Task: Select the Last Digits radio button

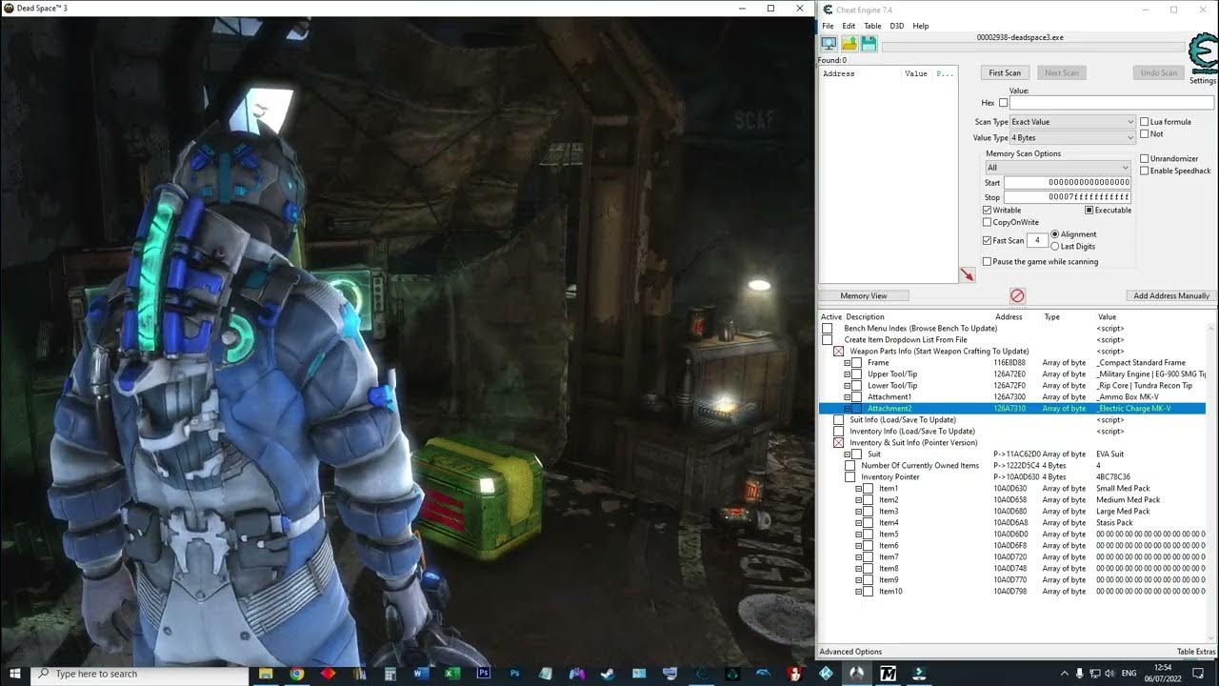Action: click(x=1054, y=247)
